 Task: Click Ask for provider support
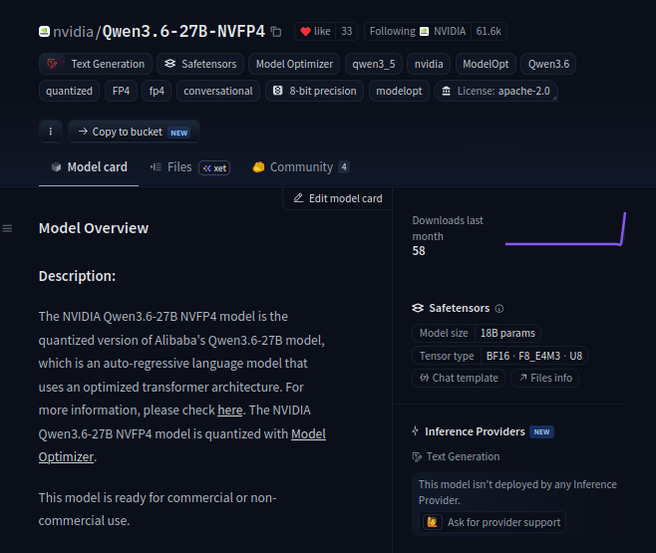(492, 522)
